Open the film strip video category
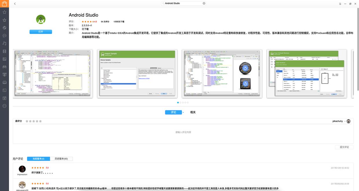This screenshot has height=191, width=359. (4, 51)
